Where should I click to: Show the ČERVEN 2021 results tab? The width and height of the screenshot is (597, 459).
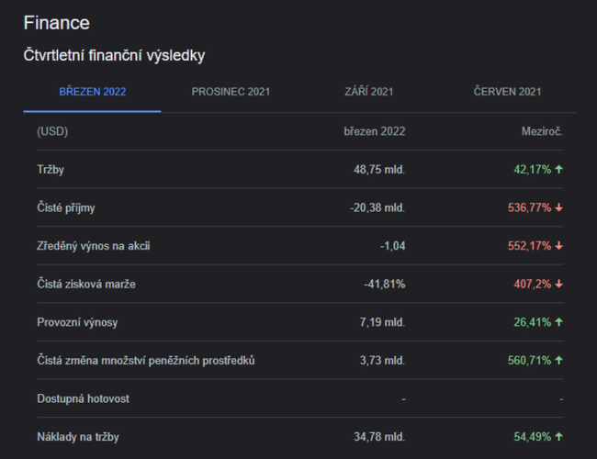[x=507, y=92]
